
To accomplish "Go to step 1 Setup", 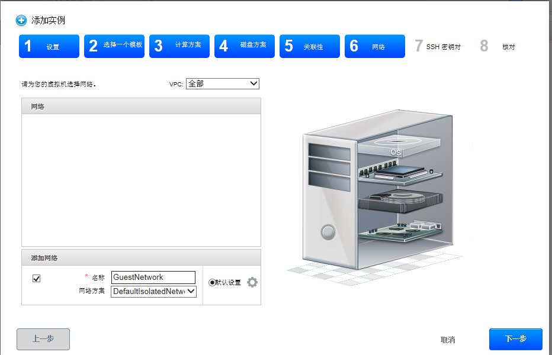I will tap(49, 46).
